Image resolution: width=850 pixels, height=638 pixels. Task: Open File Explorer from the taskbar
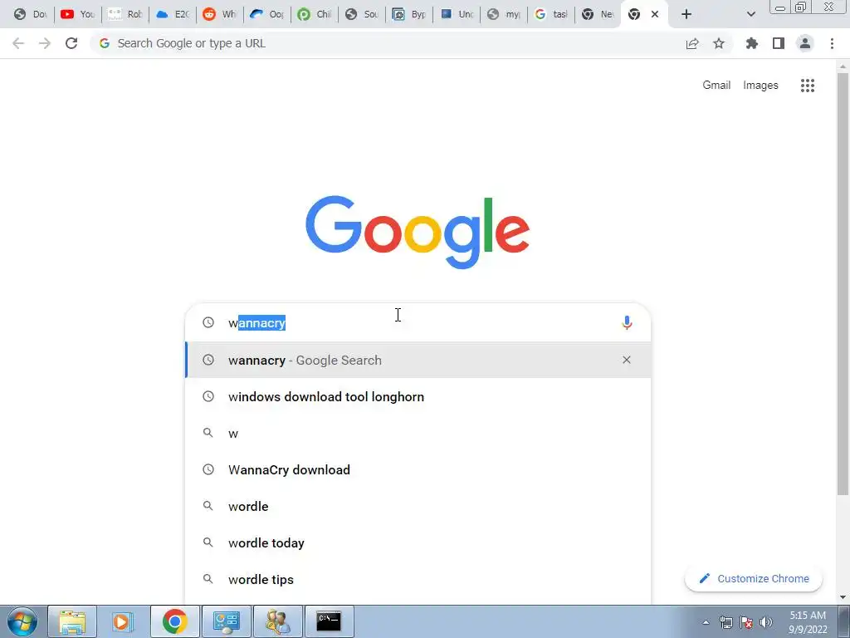pyautogui.click(x=72, y=621)
